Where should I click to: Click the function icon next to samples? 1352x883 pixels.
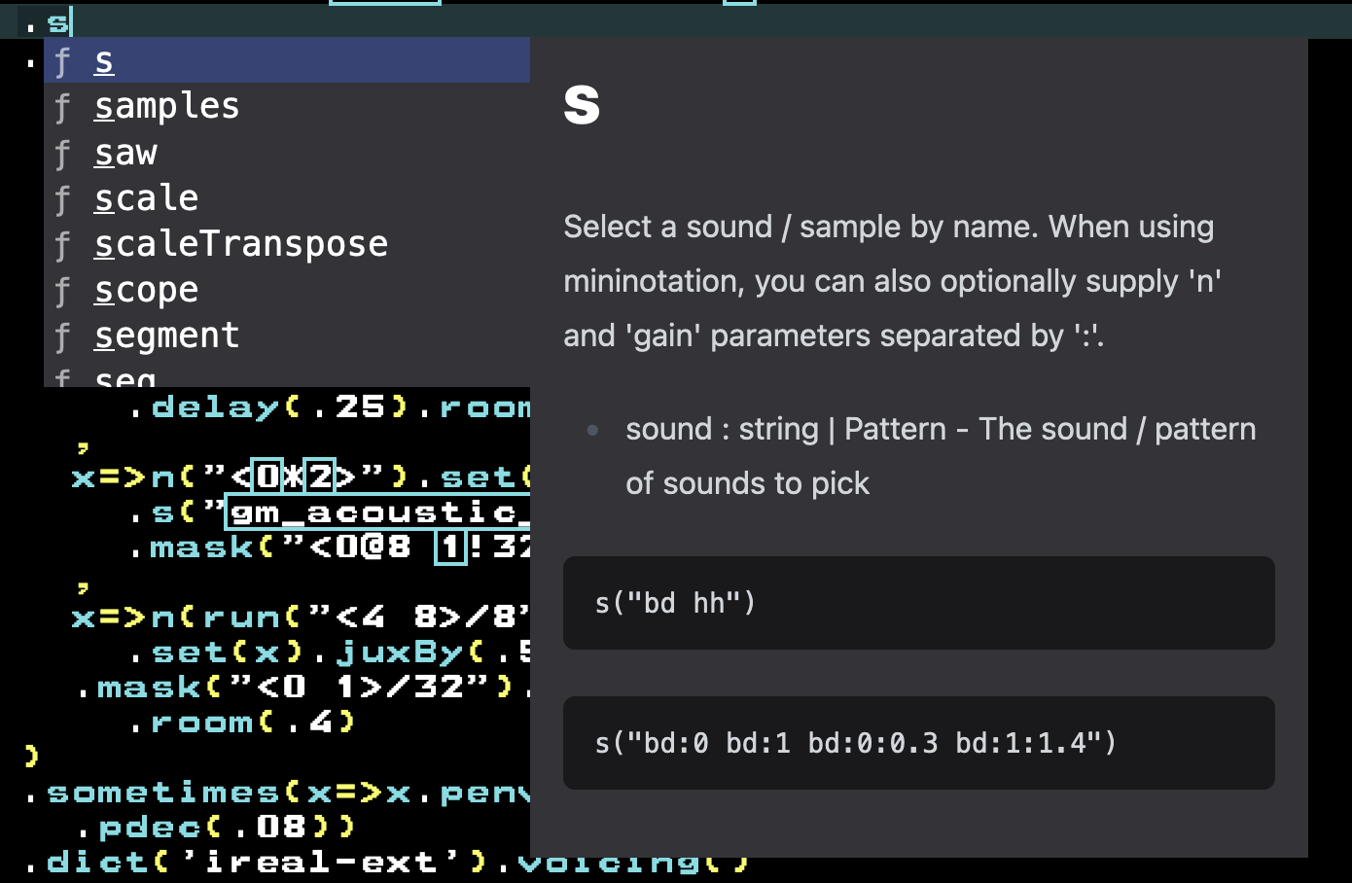pos(63,107)
